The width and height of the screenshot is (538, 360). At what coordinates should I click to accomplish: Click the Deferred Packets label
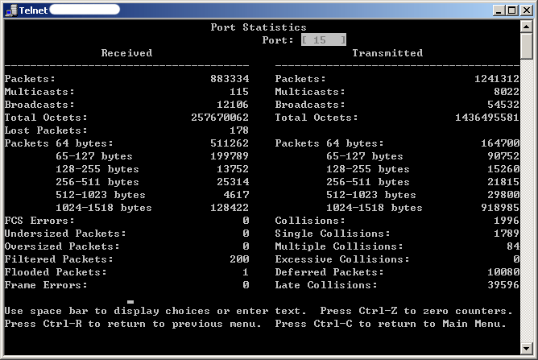point(323,272)
